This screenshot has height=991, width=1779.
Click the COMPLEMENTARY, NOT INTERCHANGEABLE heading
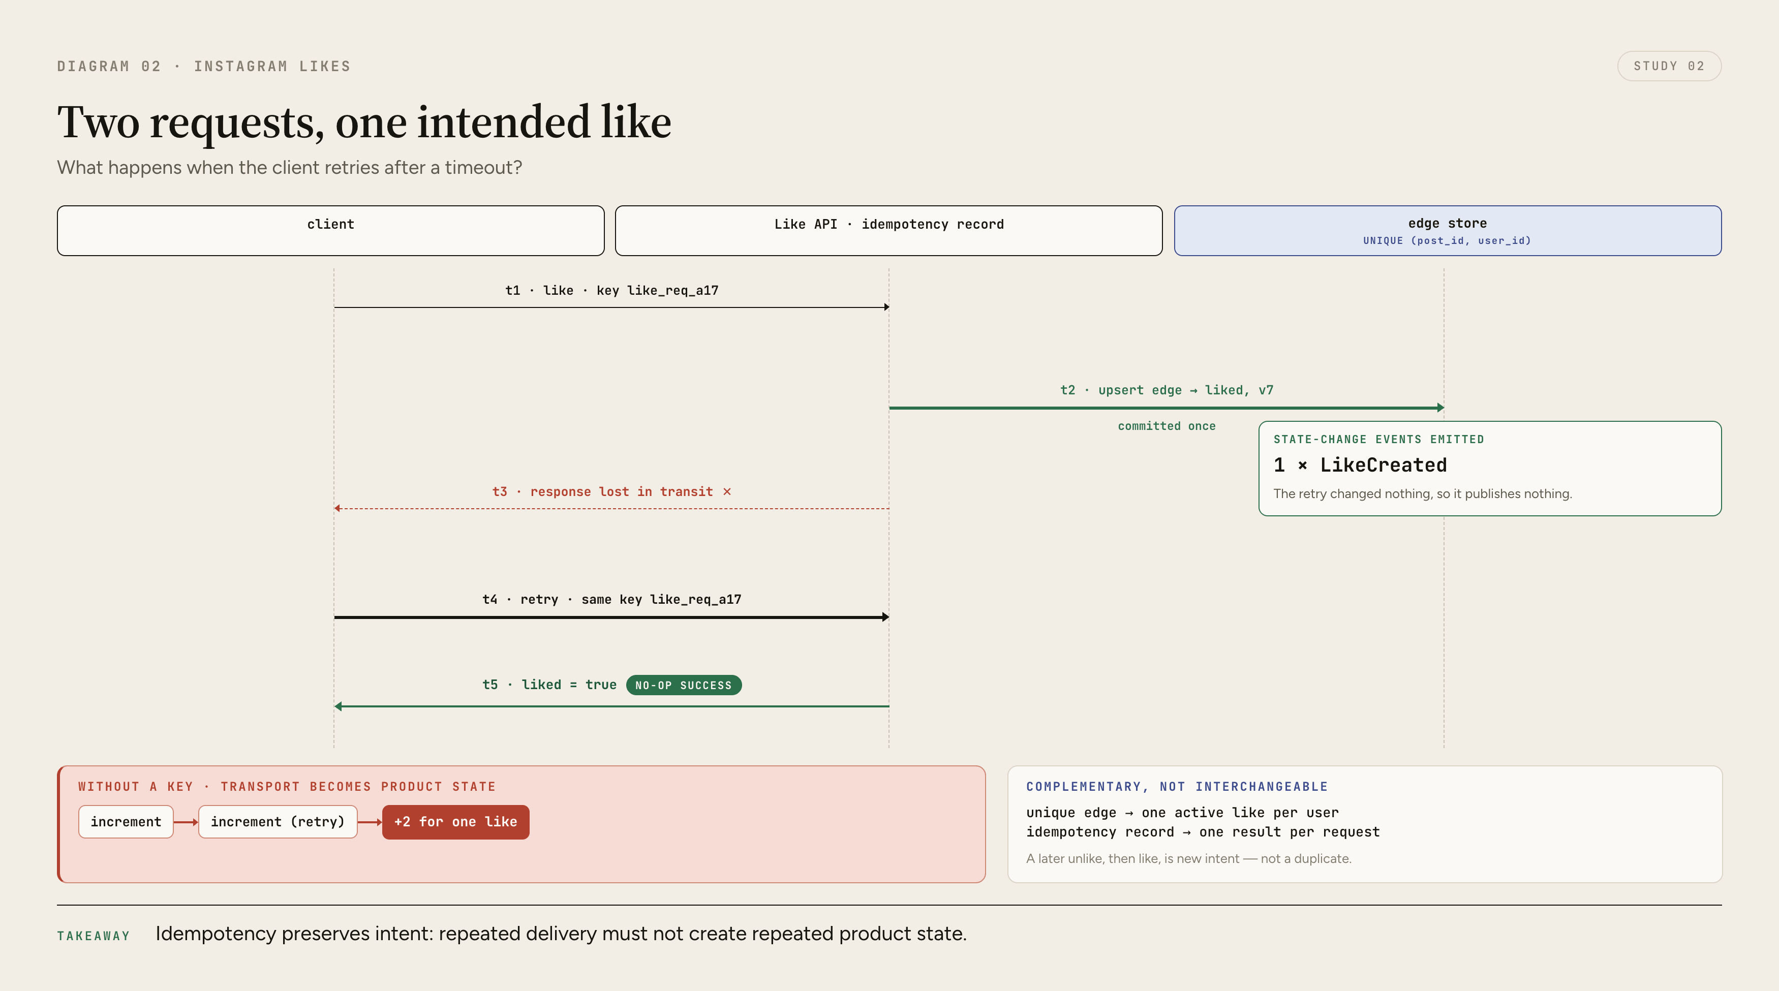pos(1177,787)
